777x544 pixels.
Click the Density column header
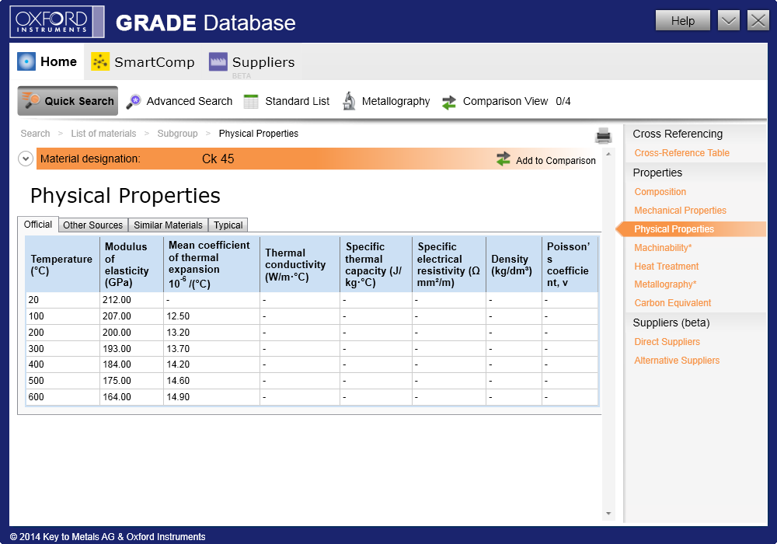coord(514,264)
